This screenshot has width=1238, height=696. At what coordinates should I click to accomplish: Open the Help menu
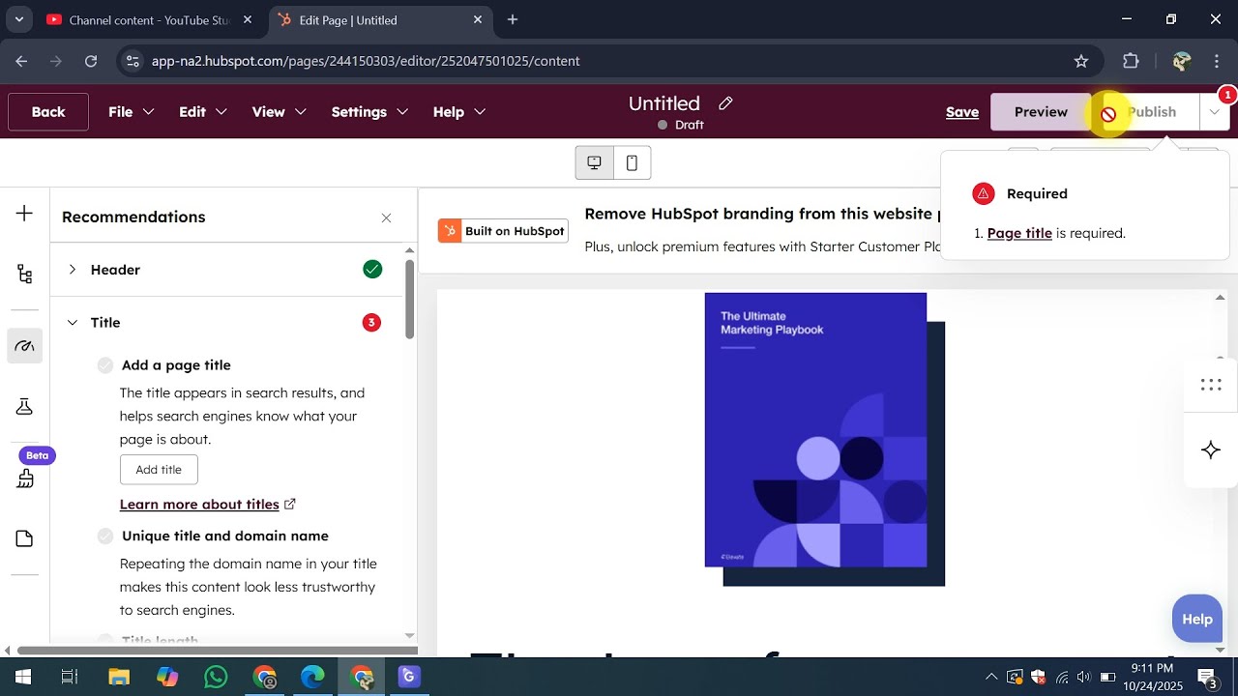pos(459,112)
